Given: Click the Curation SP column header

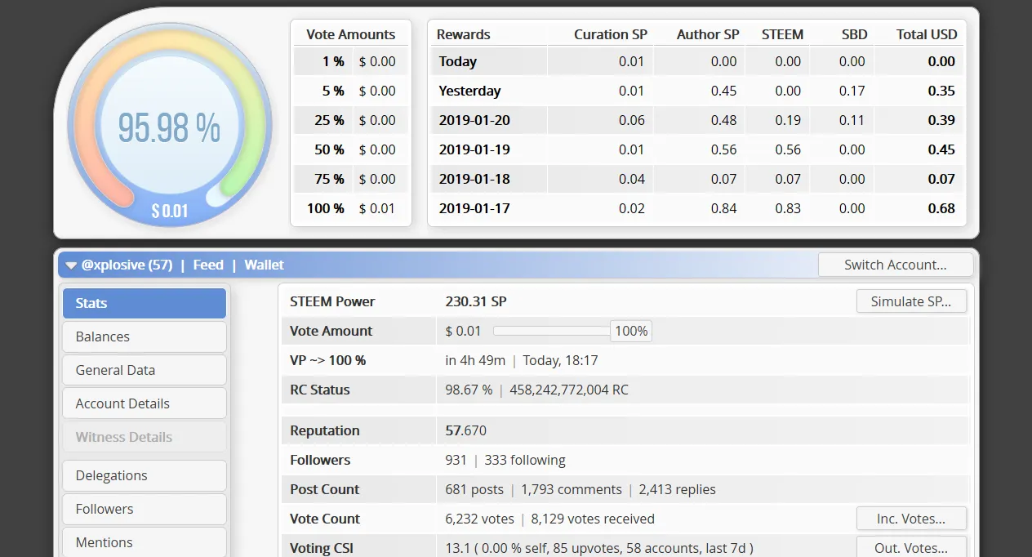Looking at the screenshot, I should 611,34.
